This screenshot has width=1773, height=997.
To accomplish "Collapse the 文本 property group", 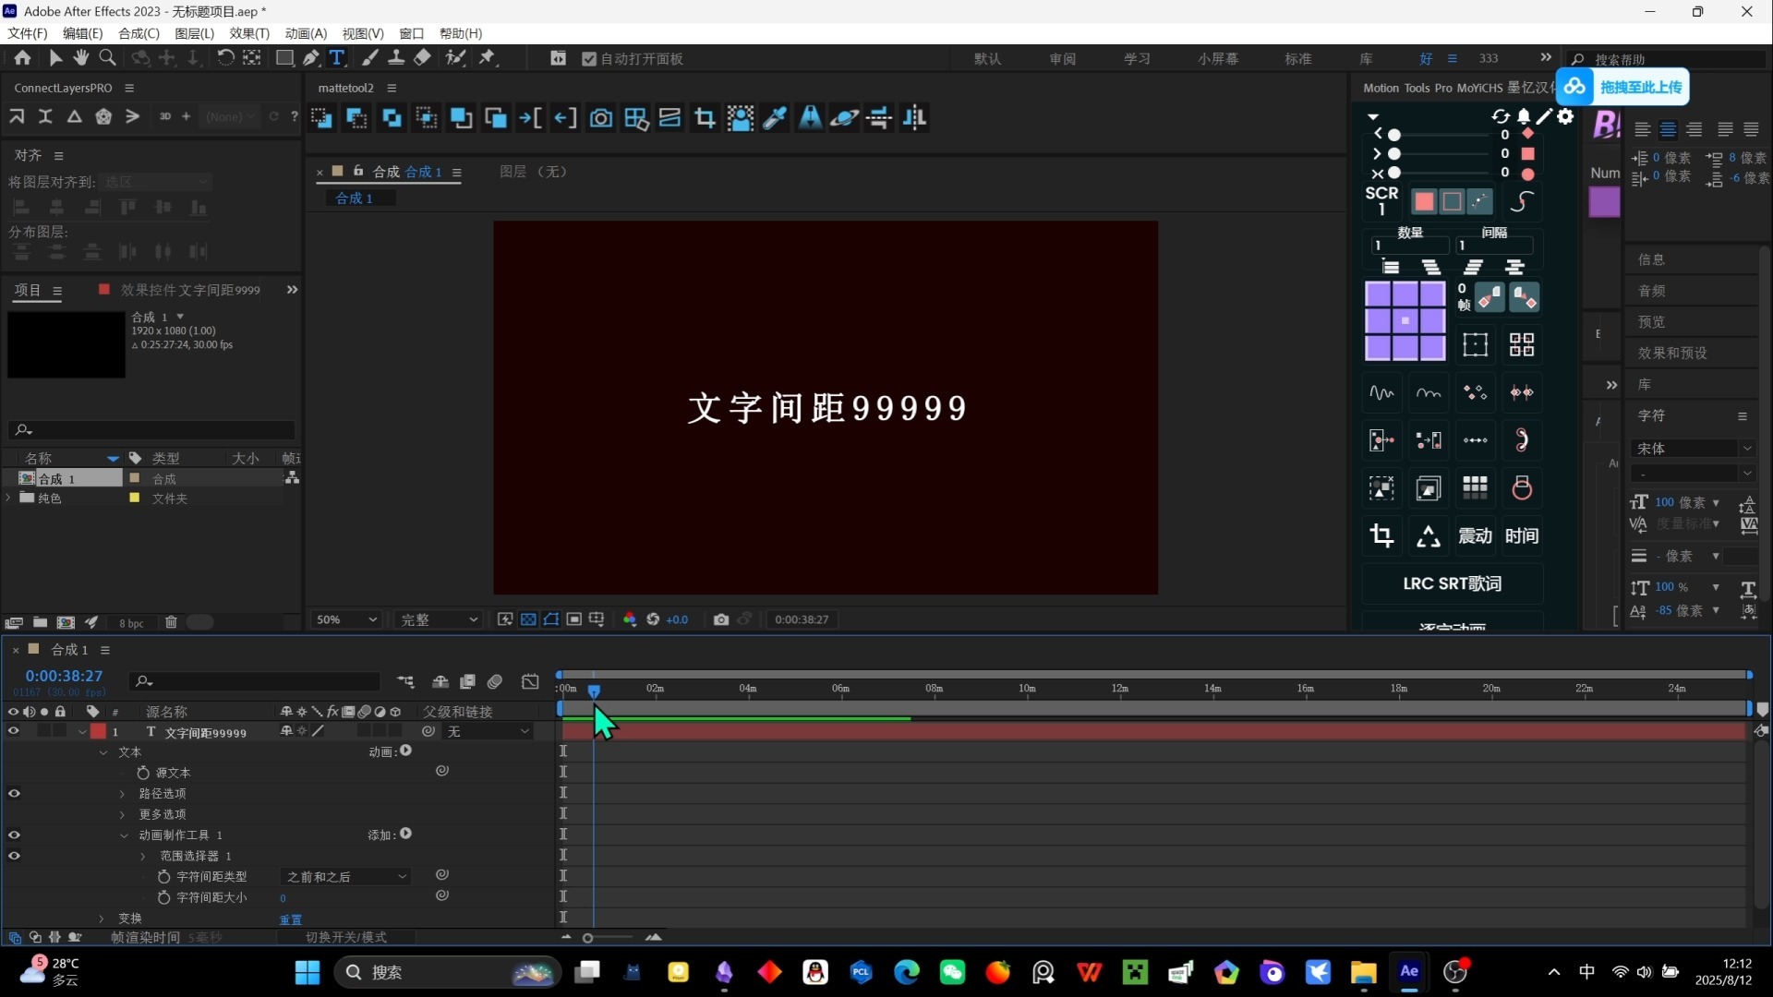I will tap(103, 752).
